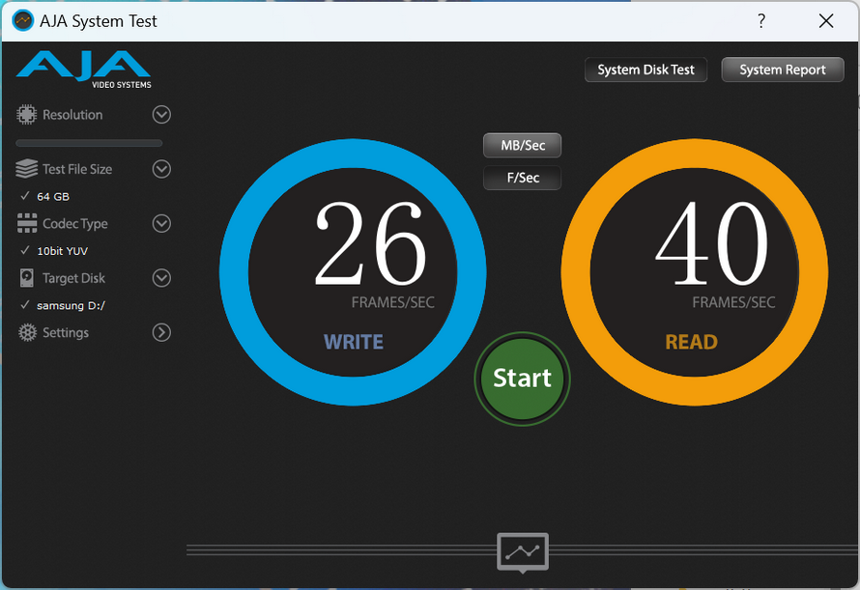Click the Codec Type label
This screenshot has width=860, height=590.
[75, 224]
